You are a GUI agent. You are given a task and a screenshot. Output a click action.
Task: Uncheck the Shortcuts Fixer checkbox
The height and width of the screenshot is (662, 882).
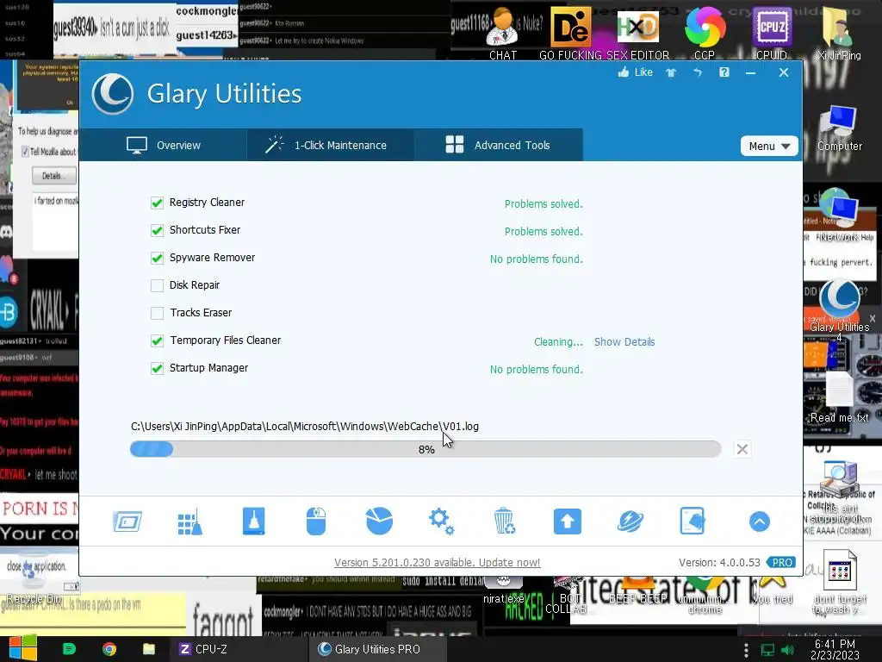(x=157, y=230)
